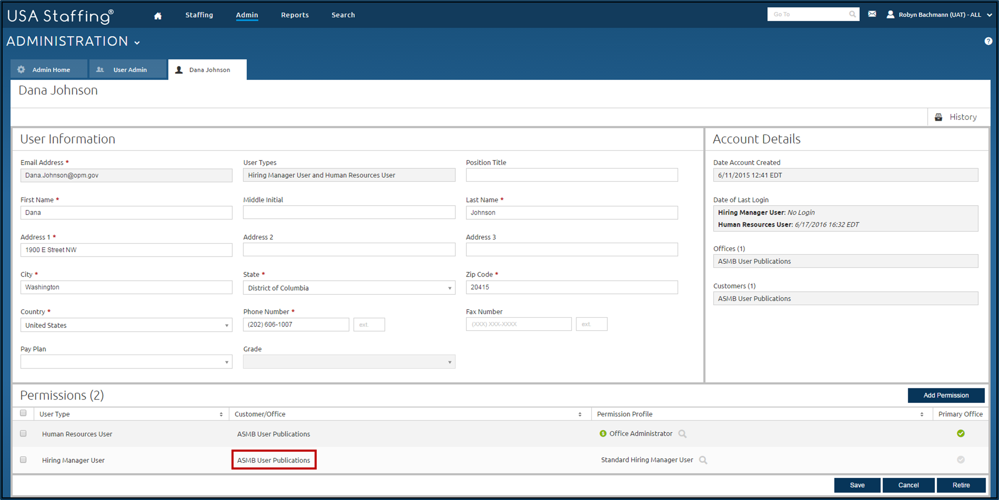Click the Cancel button
This screenshot has width=999, height=500.
908,485
